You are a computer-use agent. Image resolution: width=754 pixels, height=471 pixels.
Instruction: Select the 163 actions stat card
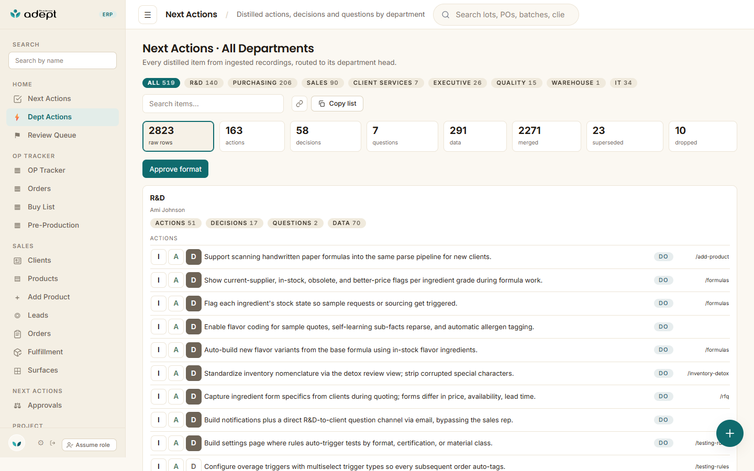(x=252, y=136)
